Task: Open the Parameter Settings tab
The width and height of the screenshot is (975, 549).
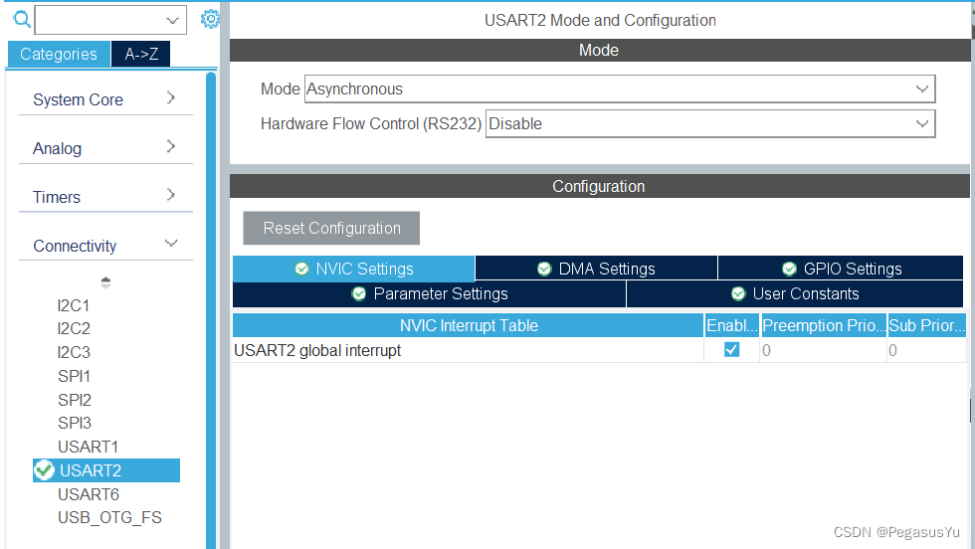Action: [429, 293]
